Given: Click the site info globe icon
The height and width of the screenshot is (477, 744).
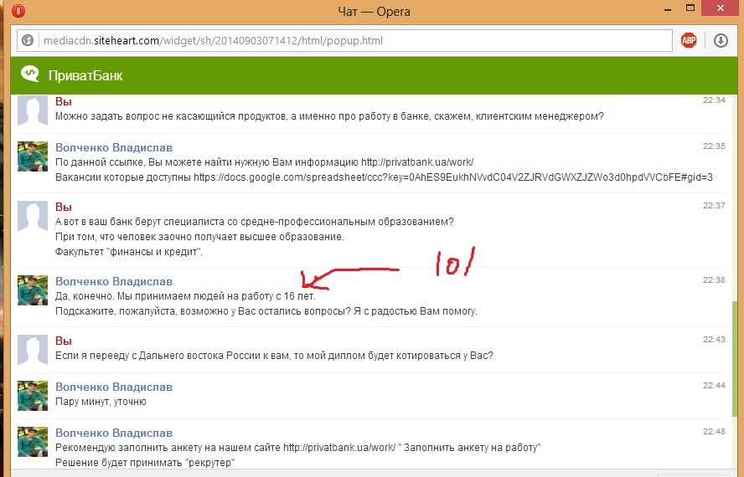Looking at the screenshot, I should click(28, 41).
